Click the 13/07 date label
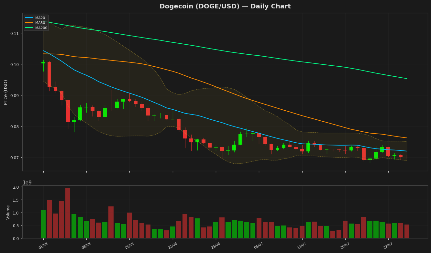This screenshot has width=431, height=253. (302, 246)
